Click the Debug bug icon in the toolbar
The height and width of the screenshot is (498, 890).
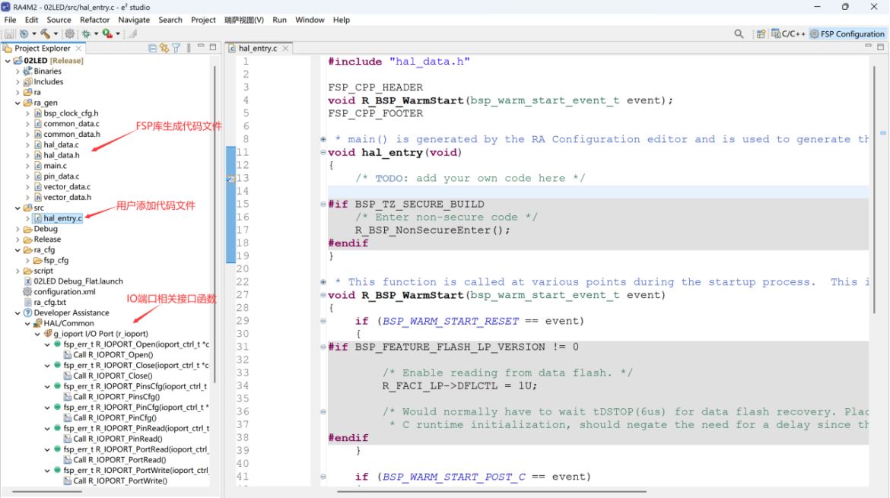coord(86,34)
